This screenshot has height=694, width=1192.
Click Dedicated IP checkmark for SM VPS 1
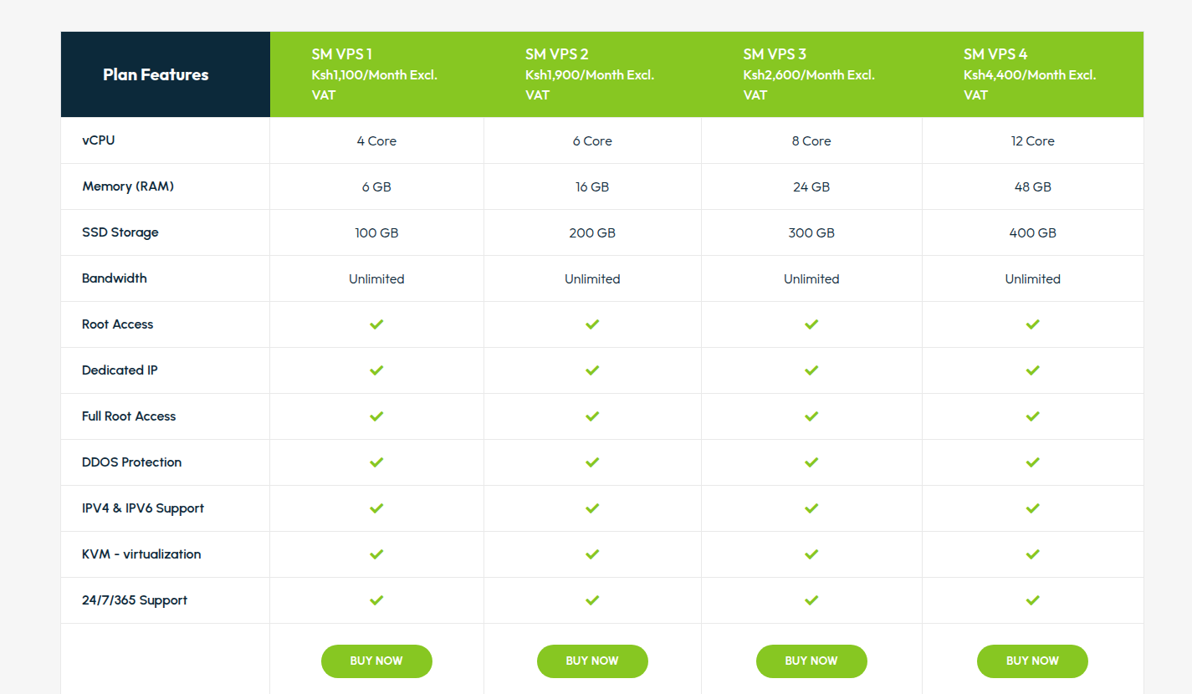pyautogui.click(x=376, y=370)
